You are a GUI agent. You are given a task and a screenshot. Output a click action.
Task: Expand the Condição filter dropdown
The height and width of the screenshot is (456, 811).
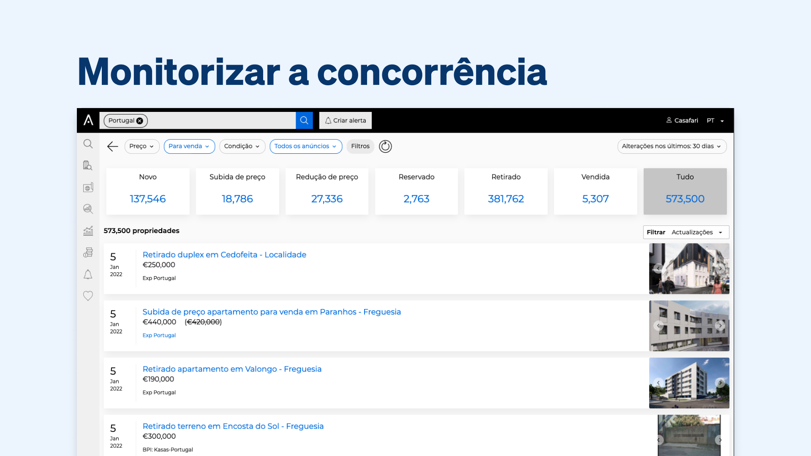242,146
